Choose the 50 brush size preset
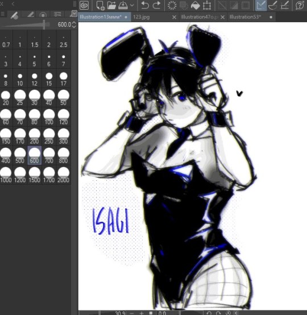 [64, 98]
